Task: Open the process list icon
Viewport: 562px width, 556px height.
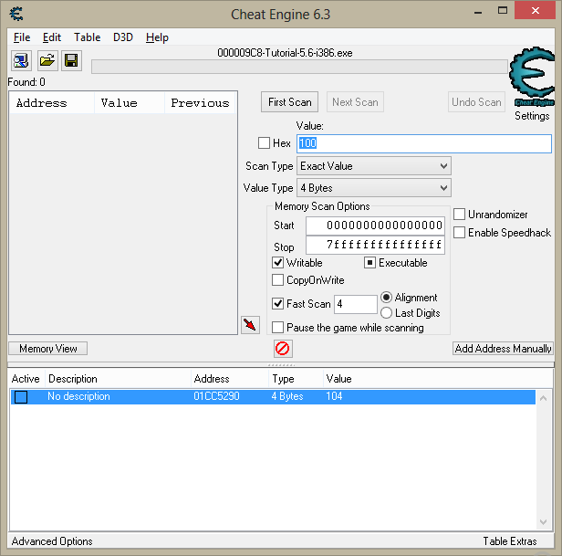Action: [x=21, y=60]
